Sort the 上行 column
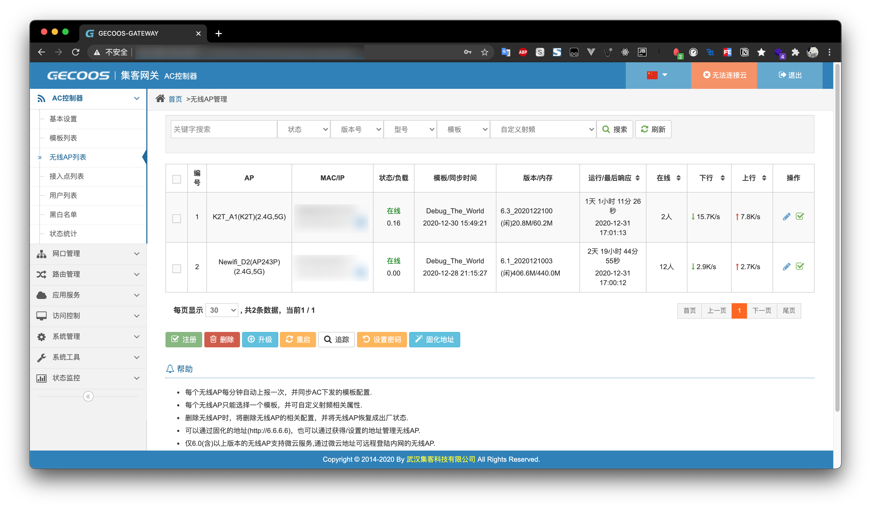Image resolution: width=871 pixels, height=508 pixels. (764, 178)
